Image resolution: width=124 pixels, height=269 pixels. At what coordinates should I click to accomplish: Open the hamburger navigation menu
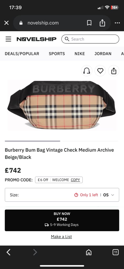(x=8, y=39)
